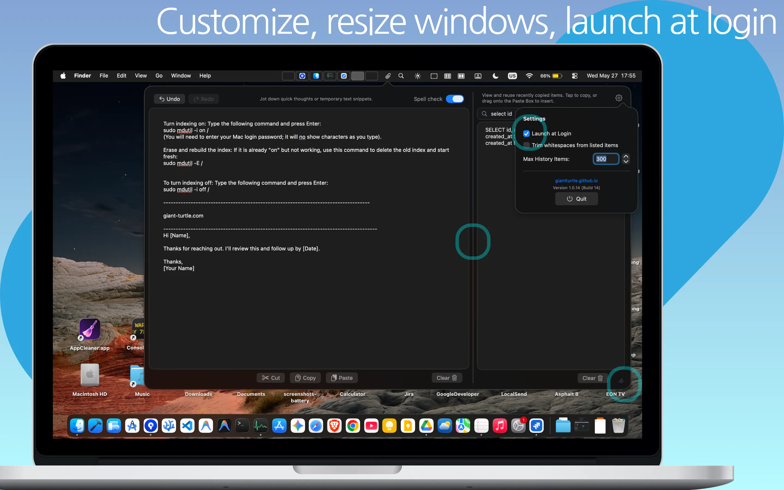This screenshot has width=784, height=490.
Task: Click the paperclip menu bar icon
Action: (388, 76)
